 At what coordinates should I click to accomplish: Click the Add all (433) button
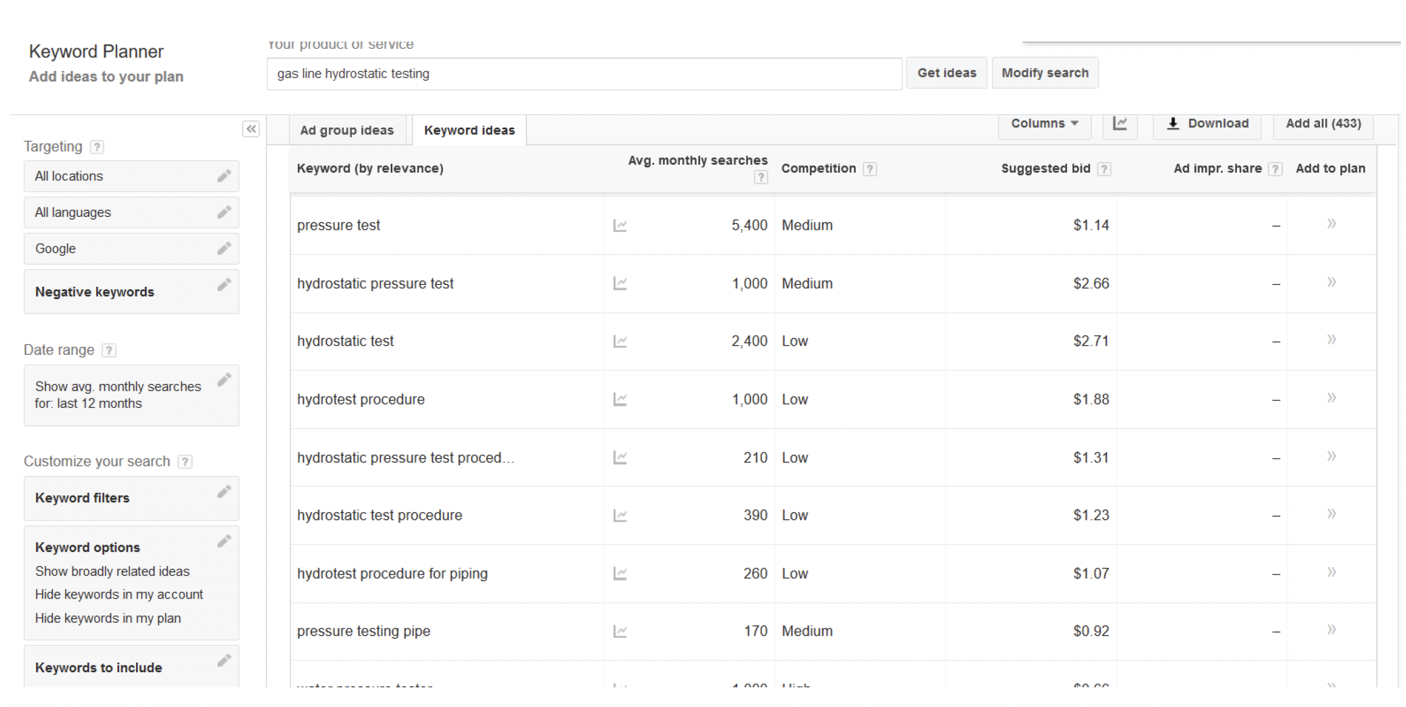(x=1325, y=123)
